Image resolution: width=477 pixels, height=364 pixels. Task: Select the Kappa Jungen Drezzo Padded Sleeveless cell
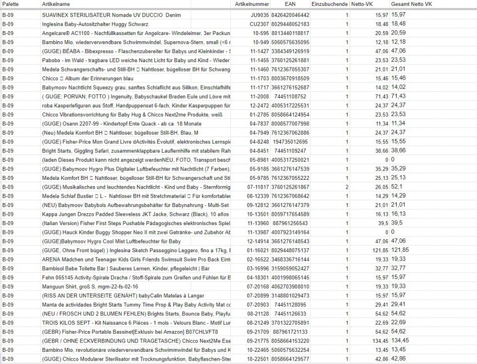pos(135,214)
